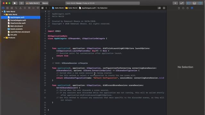Screen dimensions: 205x115
Task: Click 'AppDelegate' class name in code
Action: (60, 38)
